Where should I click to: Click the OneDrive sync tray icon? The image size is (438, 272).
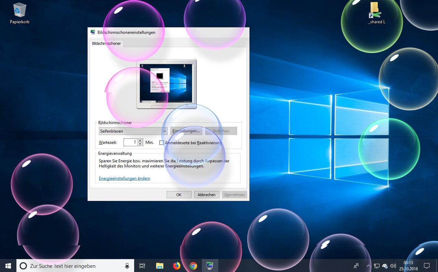point(385,266)
